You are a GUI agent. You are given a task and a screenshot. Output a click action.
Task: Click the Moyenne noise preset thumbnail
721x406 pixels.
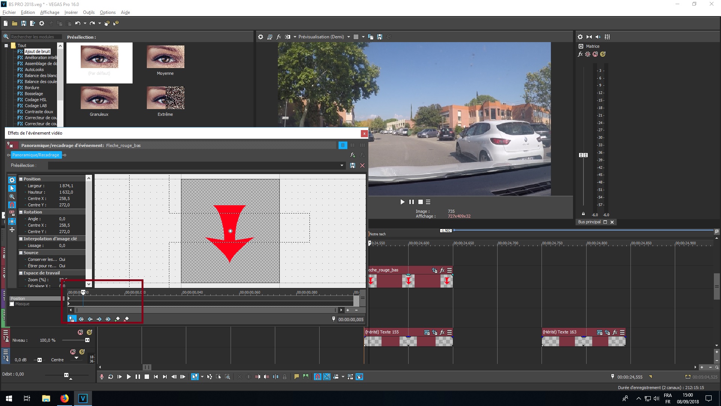click(165, 56)
